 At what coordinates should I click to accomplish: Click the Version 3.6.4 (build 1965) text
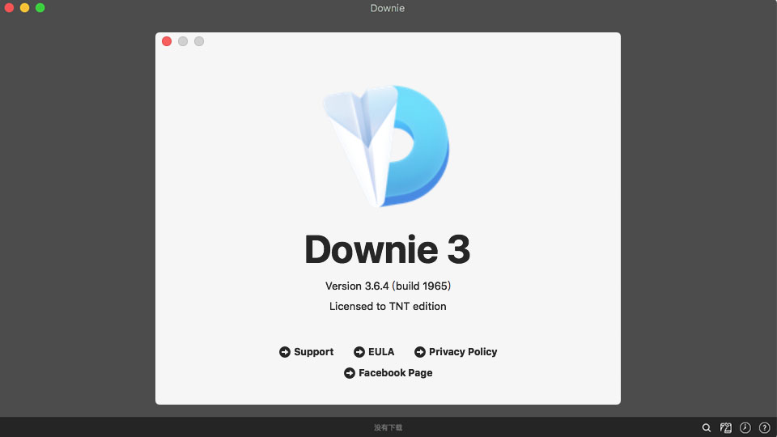pyautogui.click(x=388, y=286)
